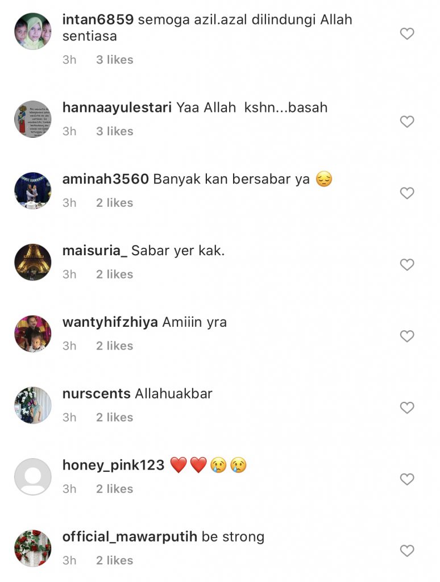Tap the heart next to maisuria_ comment
The height and width of the screenshot is (582, 440).
[407, 265]
